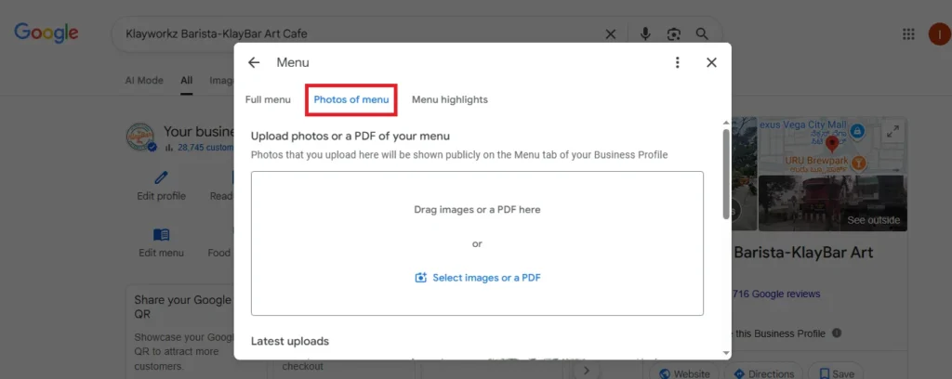Click the info icon beside Business Profile
The height and width of the screenshot is (379, 952).
pyautogui.click(x=837, y=333)
